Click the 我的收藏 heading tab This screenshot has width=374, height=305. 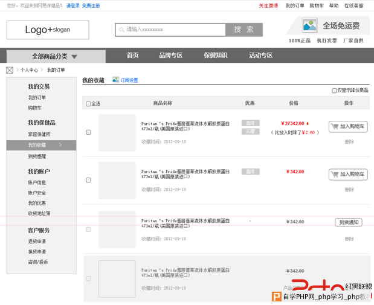click(93, 80)
